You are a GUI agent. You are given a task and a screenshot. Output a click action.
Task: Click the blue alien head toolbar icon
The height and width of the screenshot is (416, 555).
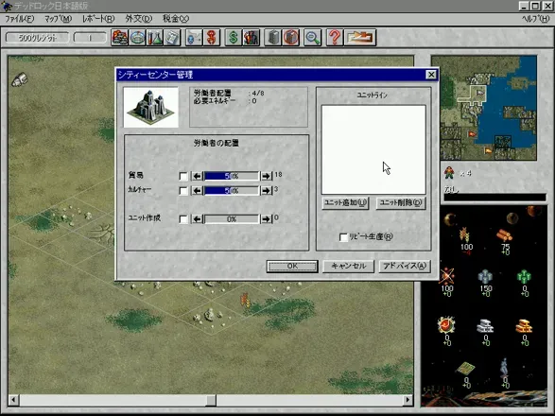click(x=194, y=37)
